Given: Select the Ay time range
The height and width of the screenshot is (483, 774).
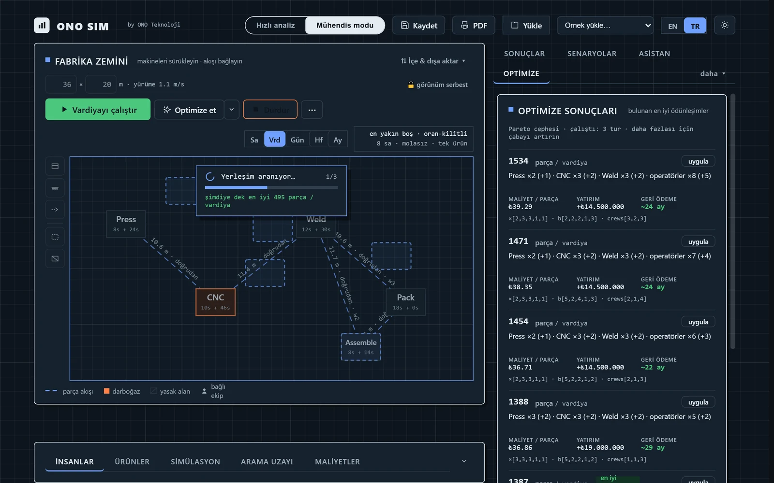Looking at the screenshot, I should [338, 140].
